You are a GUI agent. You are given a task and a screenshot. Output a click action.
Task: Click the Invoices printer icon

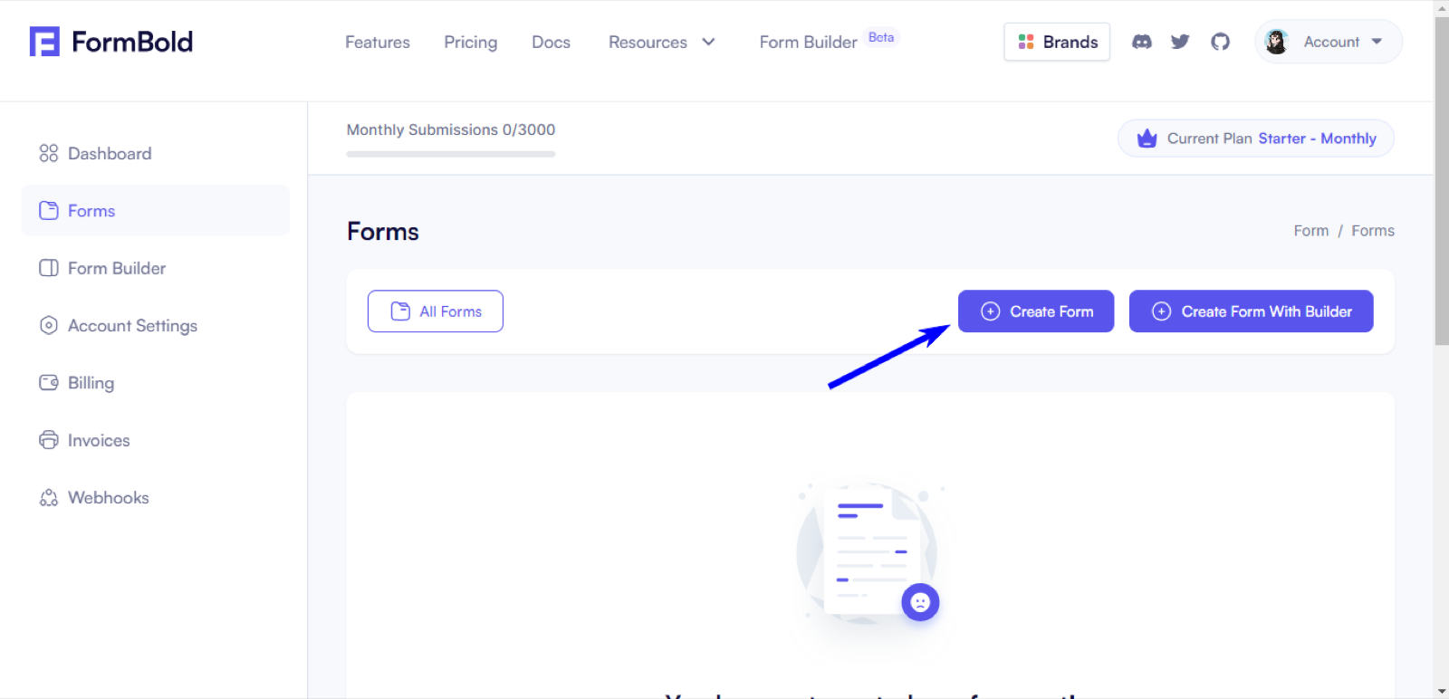pyautogui.click(x=49, y=440)
